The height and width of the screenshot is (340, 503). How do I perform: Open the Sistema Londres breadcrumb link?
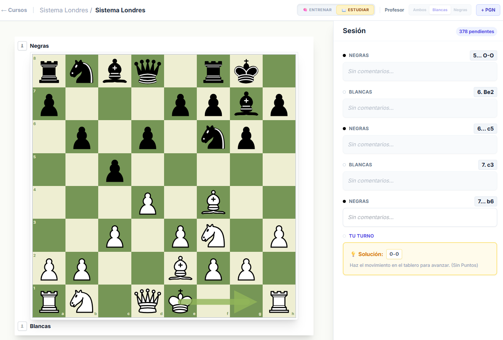(64, 10)
